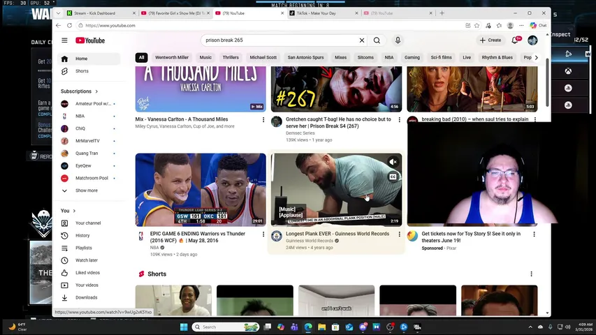The image size is (596, 335).
Task: Click the Create button
Action: click(490, 40)
